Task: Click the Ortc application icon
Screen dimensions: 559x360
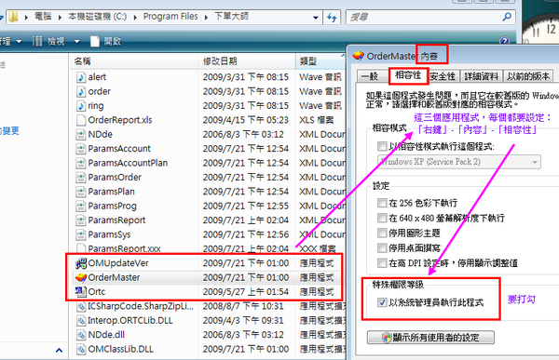Action: point(81,292)
